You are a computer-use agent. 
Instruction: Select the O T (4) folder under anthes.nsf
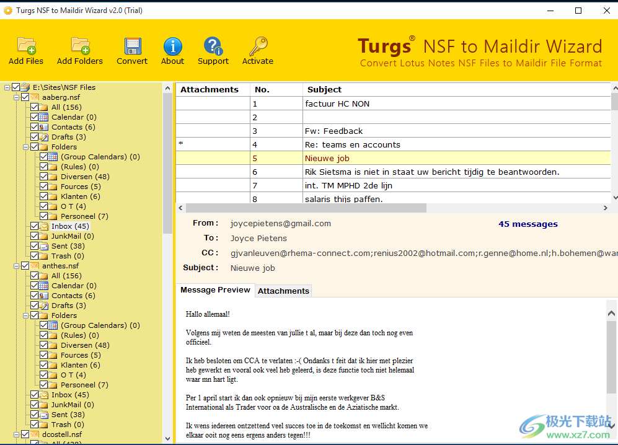point(73,375)
